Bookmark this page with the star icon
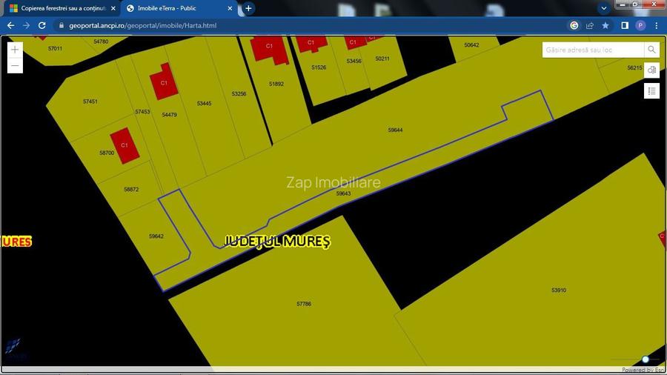The width and height of the screenshot is (667, 375). [605, 25]
